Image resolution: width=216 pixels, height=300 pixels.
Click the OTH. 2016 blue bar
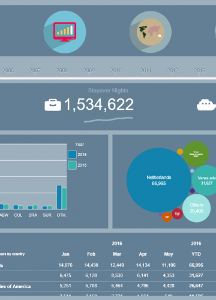59,197
